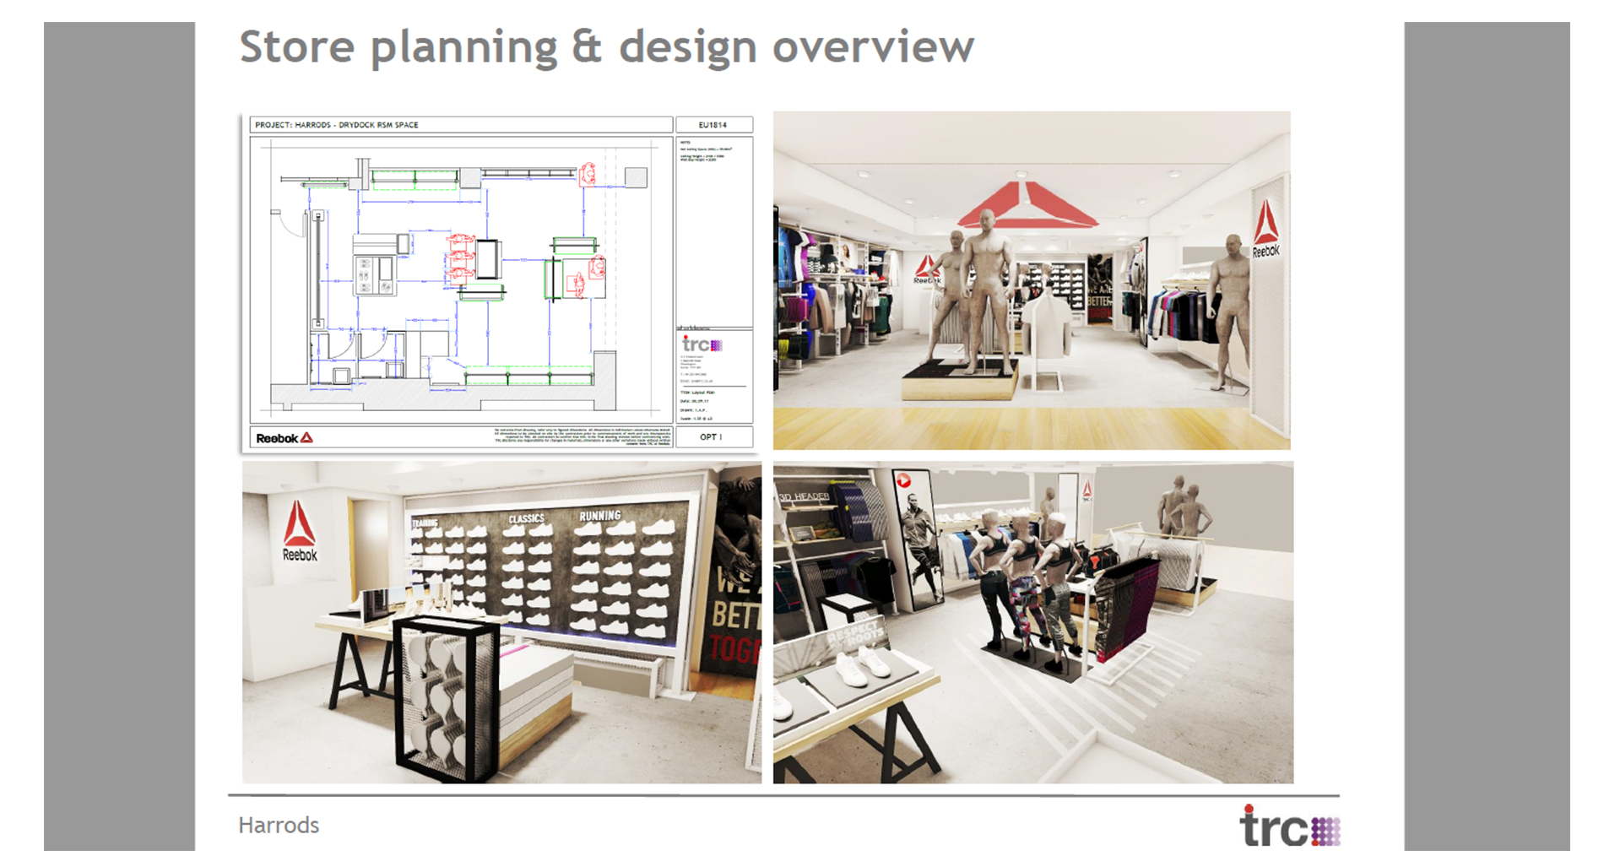The height and width of the screenshot is (867, 1604).
Task: Click the slide title "Store planning & design overview"
Action: pos(607,47)
